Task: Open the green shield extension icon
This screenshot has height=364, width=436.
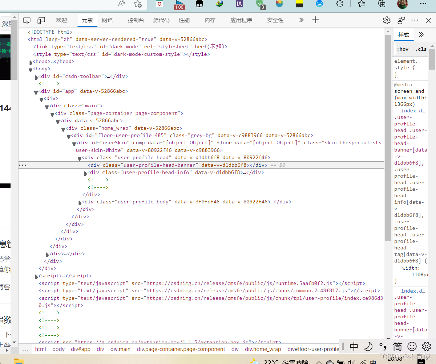Action: tap(260, 4)
